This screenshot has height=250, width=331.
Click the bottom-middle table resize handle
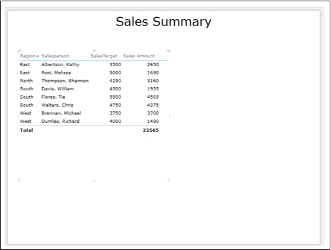(x=94, y=181)
